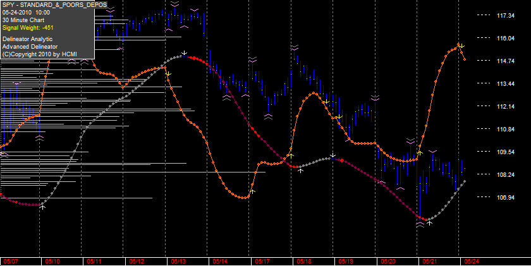This screenshot has width=531, height=266.
Task: Click the 05/18 date label
Action: point(304,262)
